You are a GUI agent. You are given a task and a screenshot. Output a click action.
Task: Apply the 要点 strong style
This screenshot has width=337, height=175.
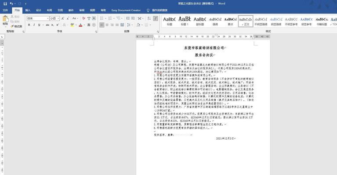pyautogui.click(x=230, y=21)
